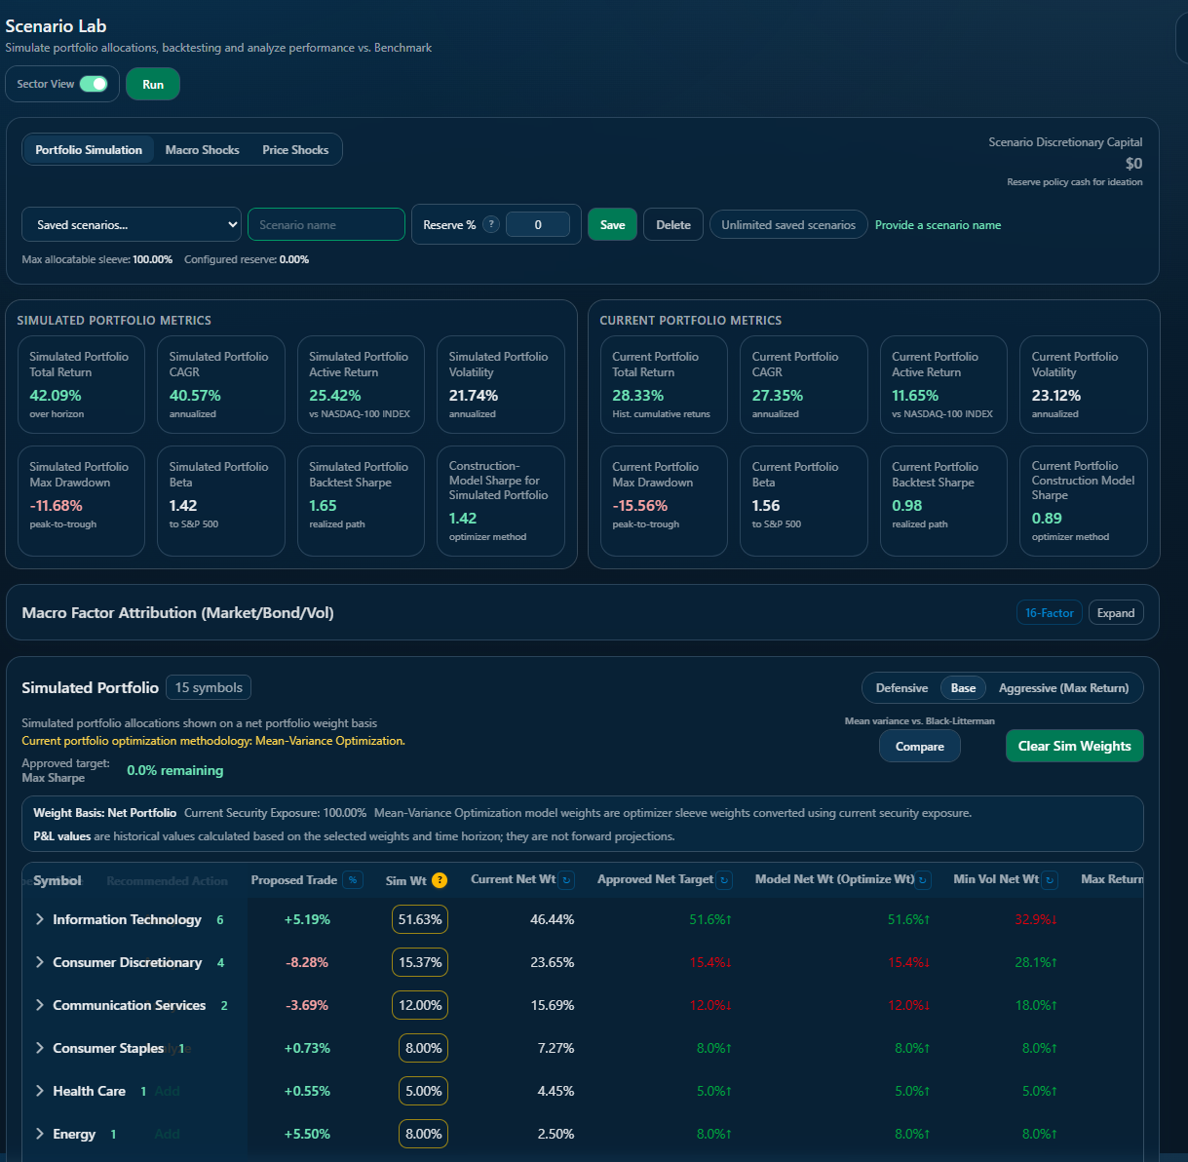The image size is (1188, 1162).
Task: Toggle the Sector View switch
Action: pos(94,84)
